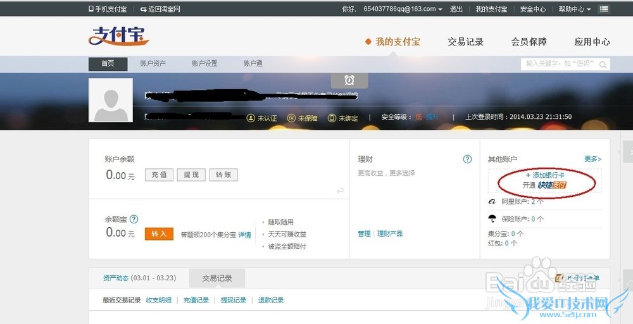Click the swap arrows icon in balance panel

click(x=341, y=190)
